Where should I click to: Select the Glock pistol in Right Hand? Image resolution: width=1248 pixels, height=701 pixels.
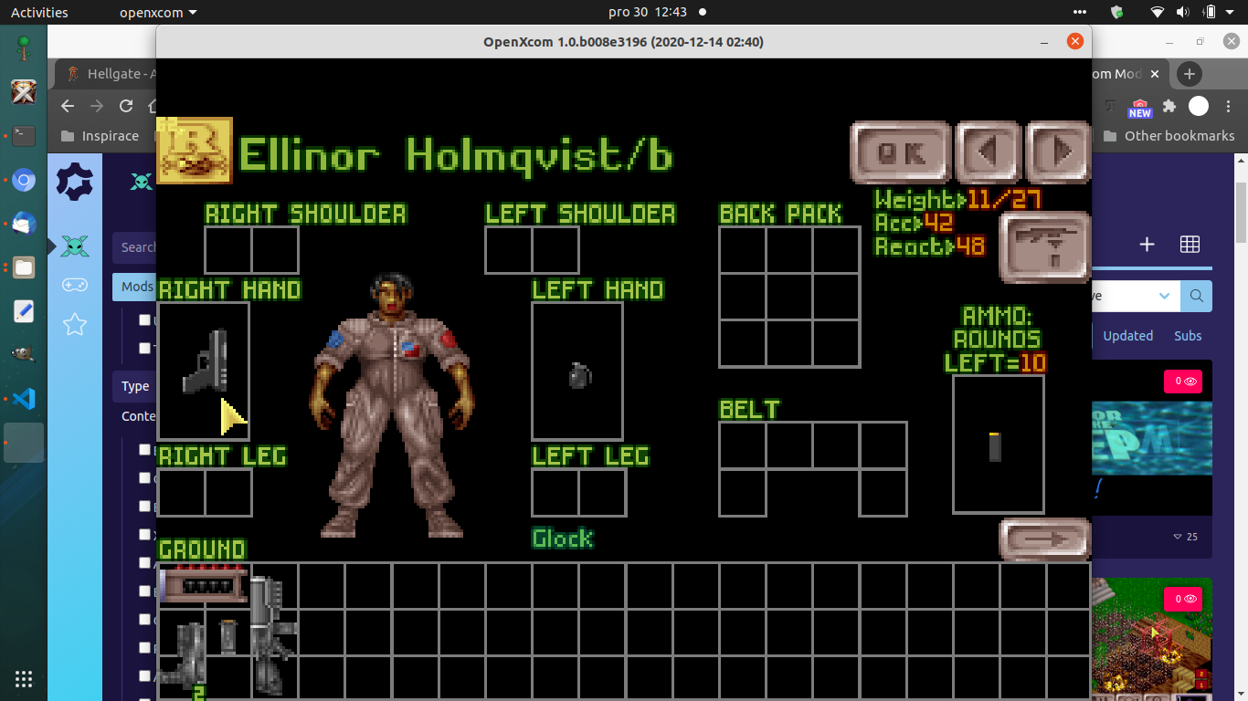pyautogui.click(x=204, y=361)
